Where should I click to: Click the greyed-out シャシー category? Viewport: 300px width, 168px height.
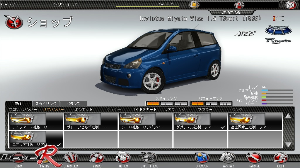click(x=114, y=110)
